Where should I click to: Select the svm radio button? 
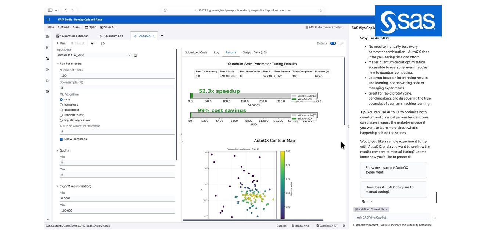click(x=61, y=100)
